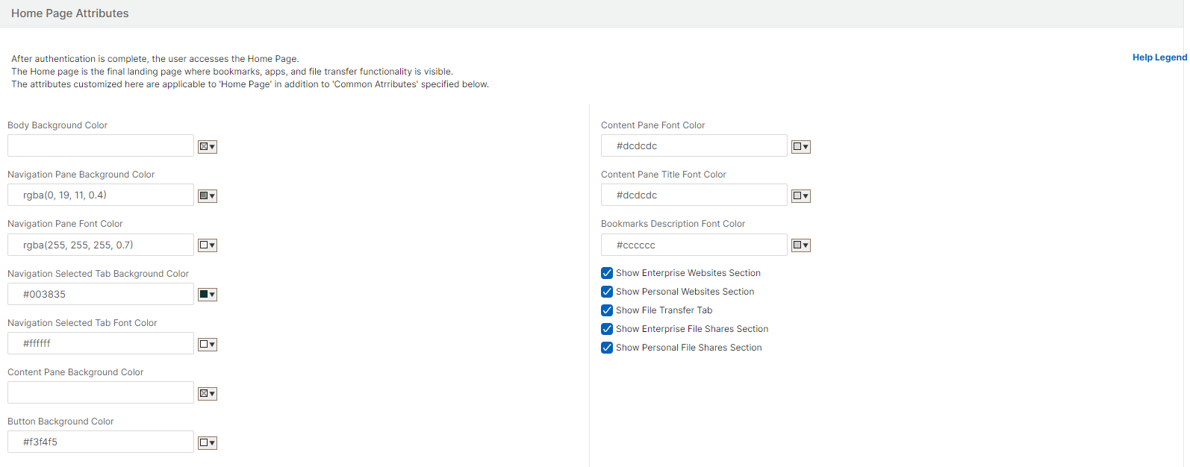Open Navigation Pane Font Color picker

pos(207,245)
